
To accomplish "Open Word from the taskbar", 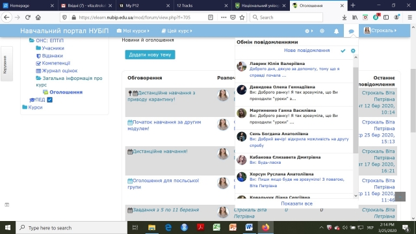I will pos(249,227).
